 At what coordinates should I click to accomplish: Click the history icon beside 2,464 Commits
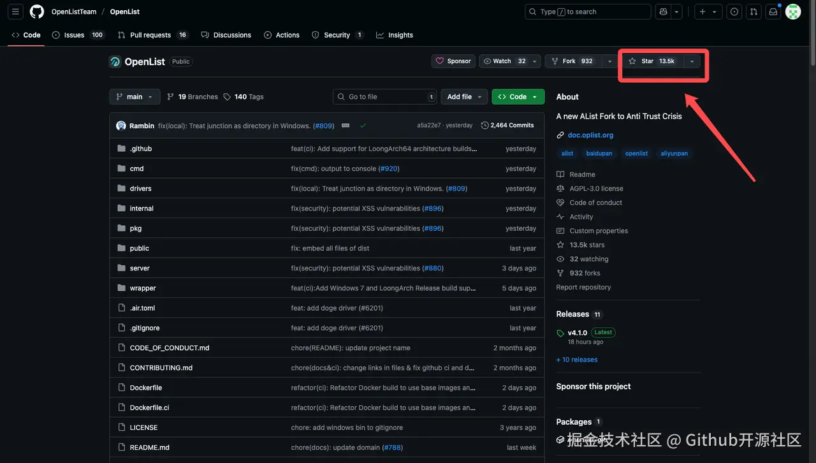pyautogui.click(x=484, y=126)
